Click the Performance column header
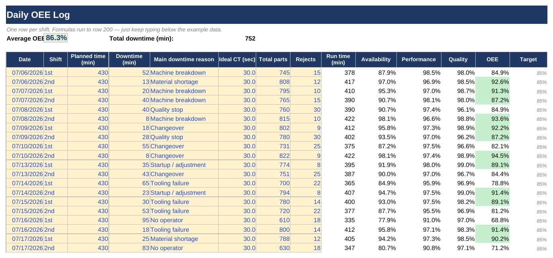The width and height of the screenshot is (553, 258). (419, 60)
